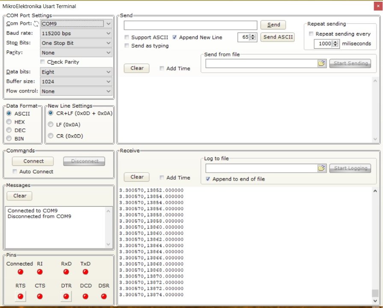This screenshot has height=308, width=383.
Task: Open the Com Port dropdown
Action: (x=76, y=24)
